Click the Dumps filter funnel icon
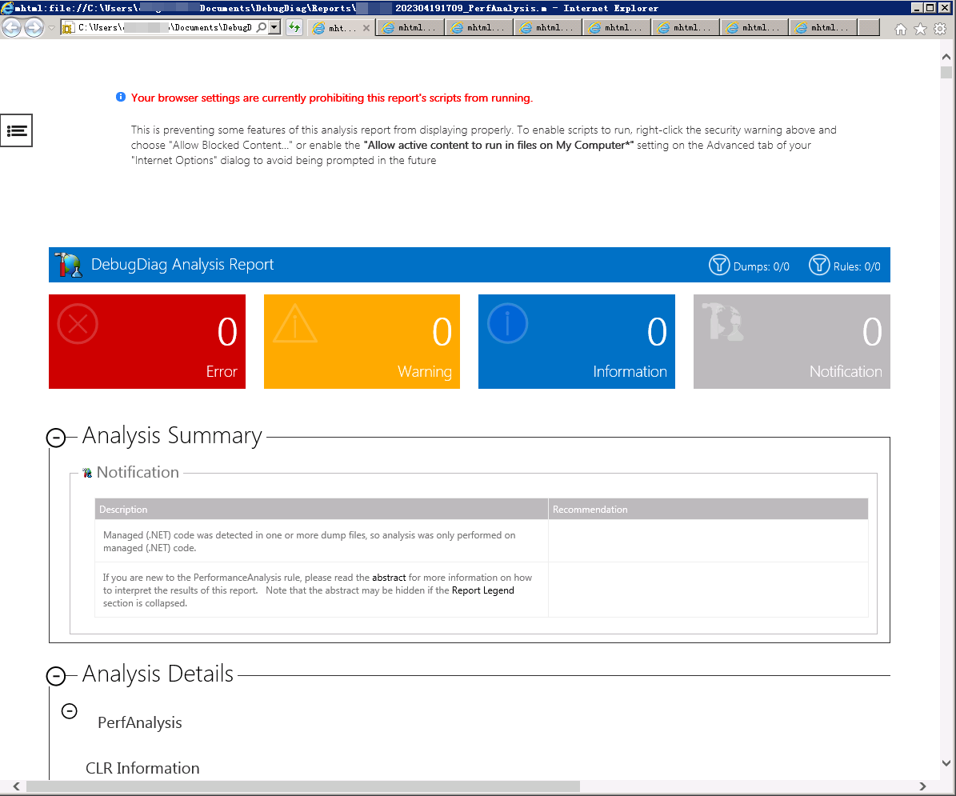Screen dimensions: 956x796 pos(719,265)
